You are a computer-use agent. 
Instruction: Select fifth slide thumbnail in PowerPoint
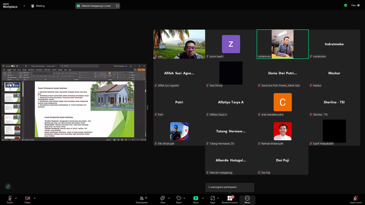pos(13,130)
